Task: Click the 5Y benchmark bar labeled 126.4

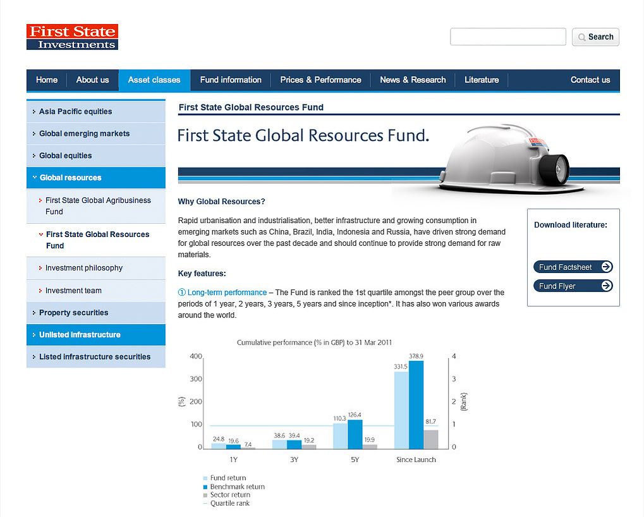Action: (x=355, y=434)
